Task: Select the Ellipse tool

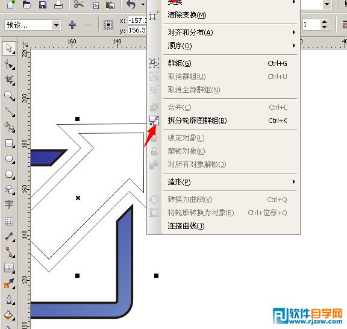Action: click(9, 158)
